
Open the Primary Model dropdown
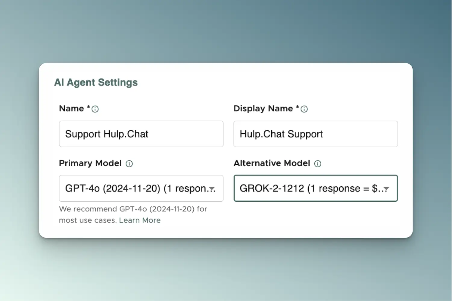[141, 188]
